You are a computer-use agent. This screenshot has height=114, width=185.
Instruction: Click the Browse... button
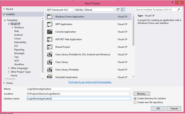[x=142, y=94]
